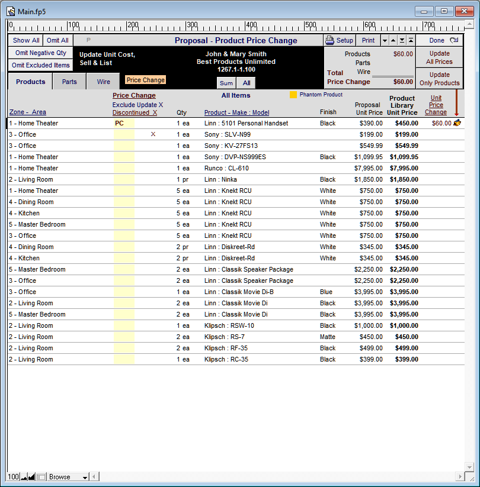Click the 1 pr quantity for Linn Ninka
480x487 pixels.
[x=183, y=179]
